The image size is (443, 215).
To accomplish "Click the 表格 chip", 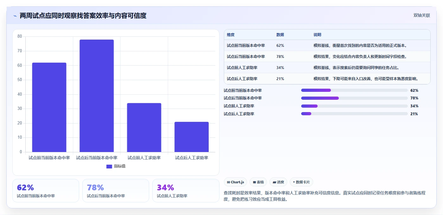I will click(258, 182).
